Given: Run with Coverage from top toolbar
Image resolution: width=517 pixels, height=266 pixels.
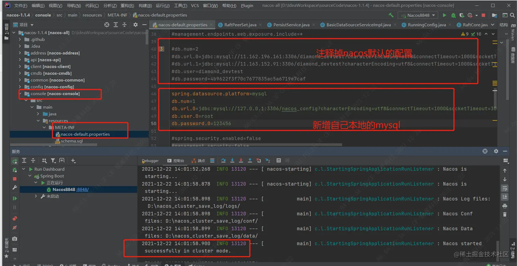Looking at the screenshot, I should pos(462,15).
